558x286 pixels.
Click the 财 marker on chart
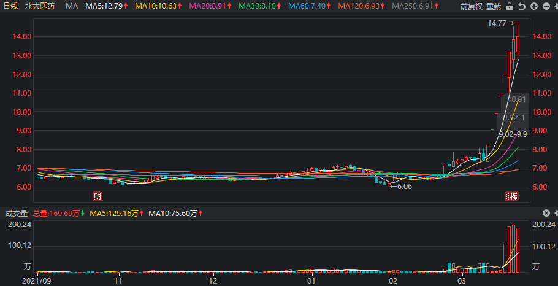click(97, 196)
